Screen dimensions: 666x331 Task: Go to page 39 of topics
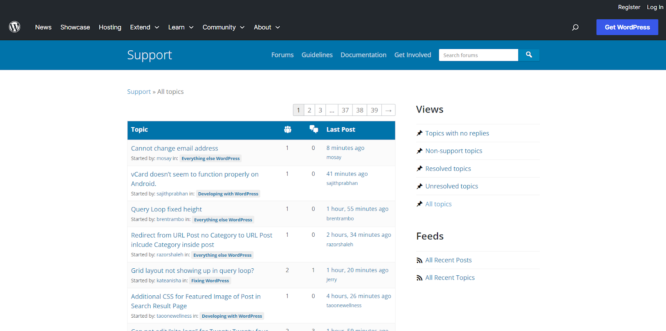(x=374, y=110)
